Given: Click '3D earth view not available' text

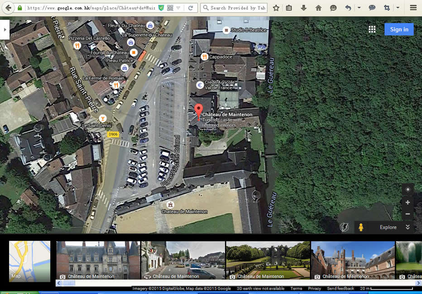Looking at the screenshot, I should click(x=260, y=289).
